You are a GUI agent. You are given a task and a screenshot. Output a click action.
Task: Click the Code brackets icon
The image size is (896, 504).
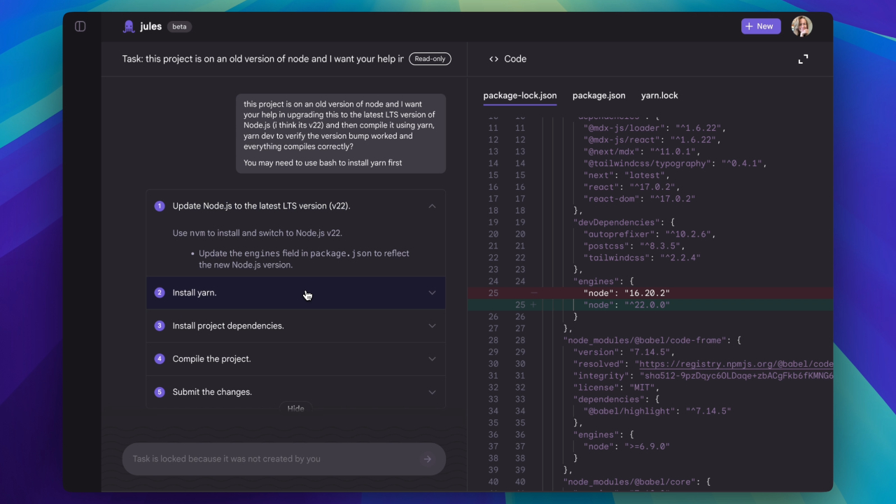pos(494,59)
